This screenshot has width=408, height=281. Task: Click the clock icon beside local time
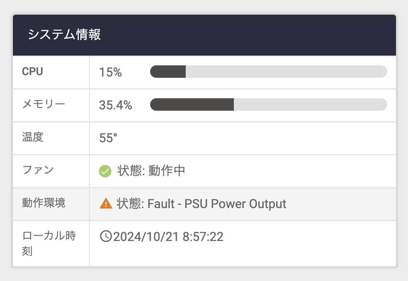106,237
